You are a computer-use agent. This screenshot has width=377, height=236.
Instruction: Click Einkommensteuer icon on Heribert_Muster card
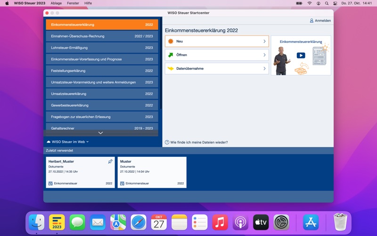[50, 184]
